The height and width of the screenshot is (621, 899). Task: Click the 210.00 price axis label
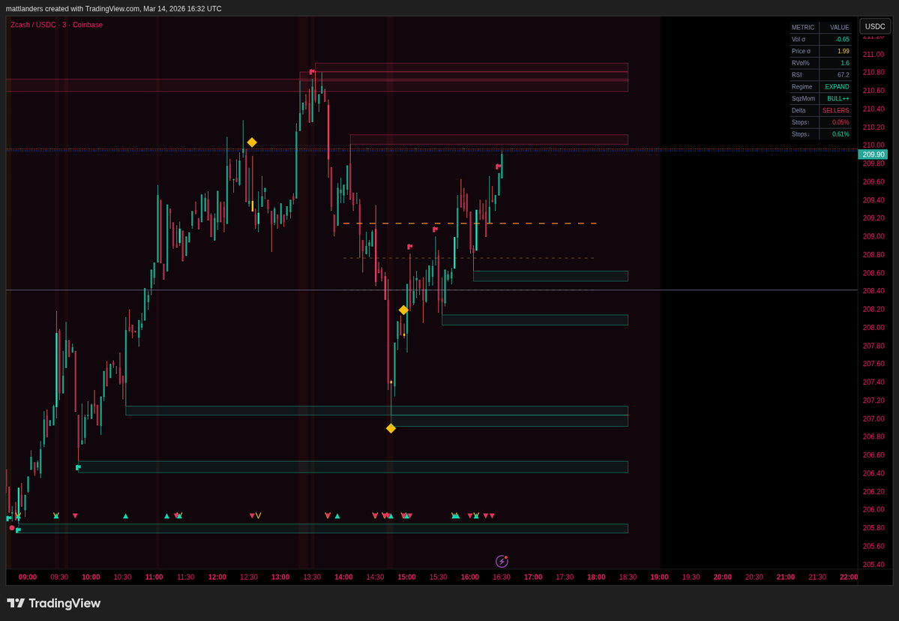[874, 145]
